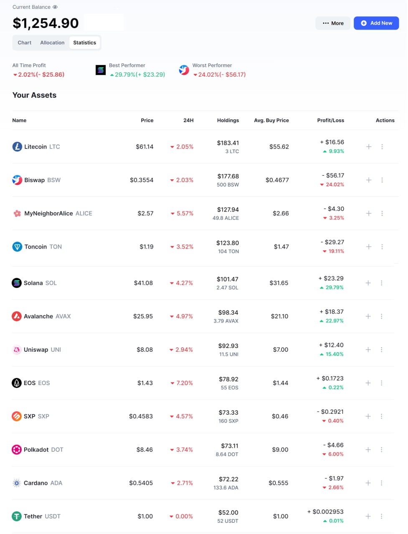Select the Statistics tab
This screenshot has width=408, height=534.
pos(84,43)
